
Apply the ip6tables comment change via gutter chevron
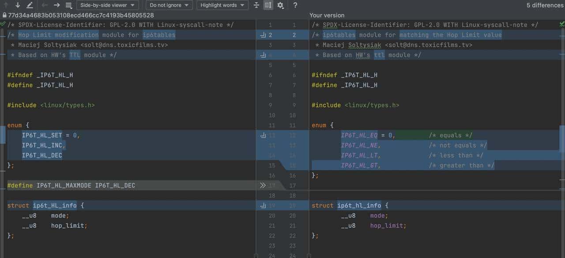point(263,34)
